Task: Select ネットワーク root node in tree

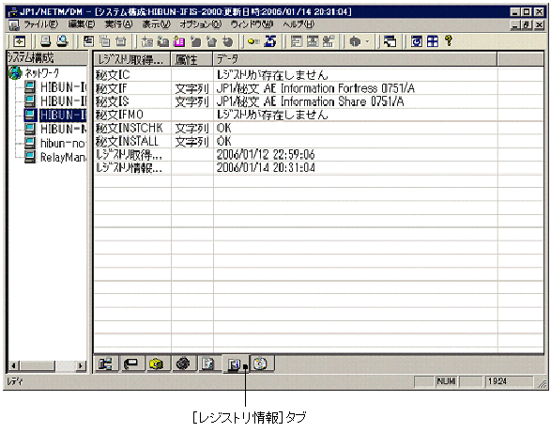Action: 41,73
